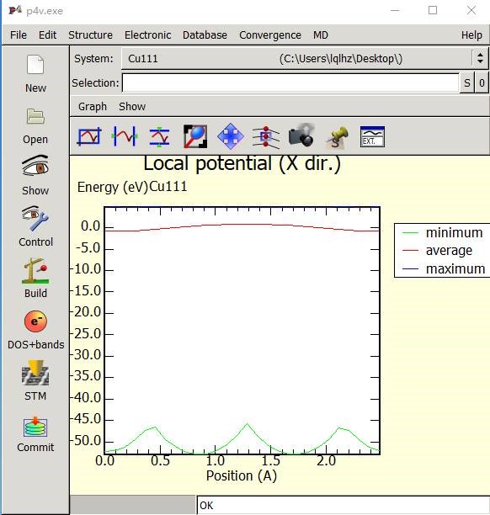The height and width of the screenshot is (515, 490).
Task: Open DOS+bands electron icon
Action: pyautogui.click(x=35, y=321)
